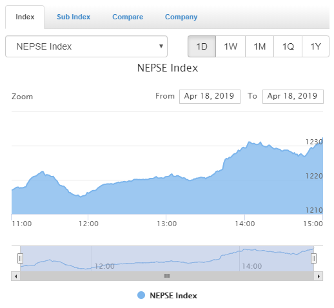This screenshot has width=334, height=308.
Task: Click the navigator scrollbar right arrow
Action: point(319,276)
